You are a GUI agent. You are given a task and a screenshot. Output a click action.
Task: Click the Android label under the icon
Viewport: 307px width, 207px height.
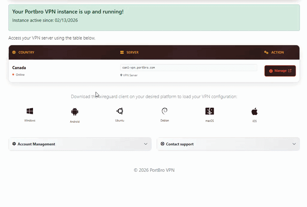click(75, 122)
